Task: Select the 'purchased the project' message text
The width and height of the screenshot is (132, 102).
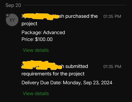Action: 60,20
